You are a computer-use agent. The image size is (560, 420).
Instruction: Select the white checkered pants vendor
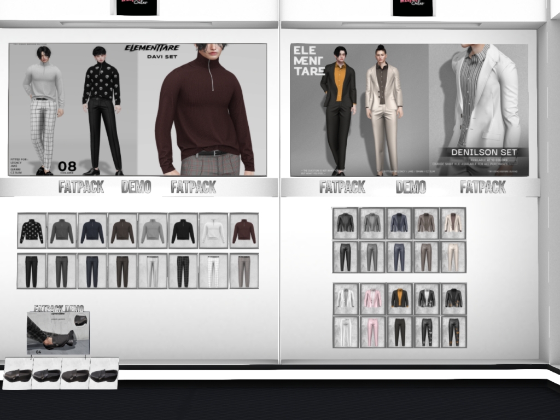213,271
